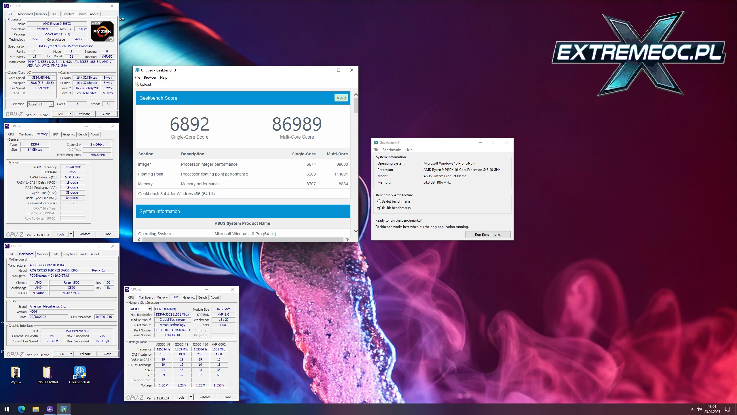Click Run Benchmarks button
The height and width of the screenshot is (415, 737).
[488, 235]
